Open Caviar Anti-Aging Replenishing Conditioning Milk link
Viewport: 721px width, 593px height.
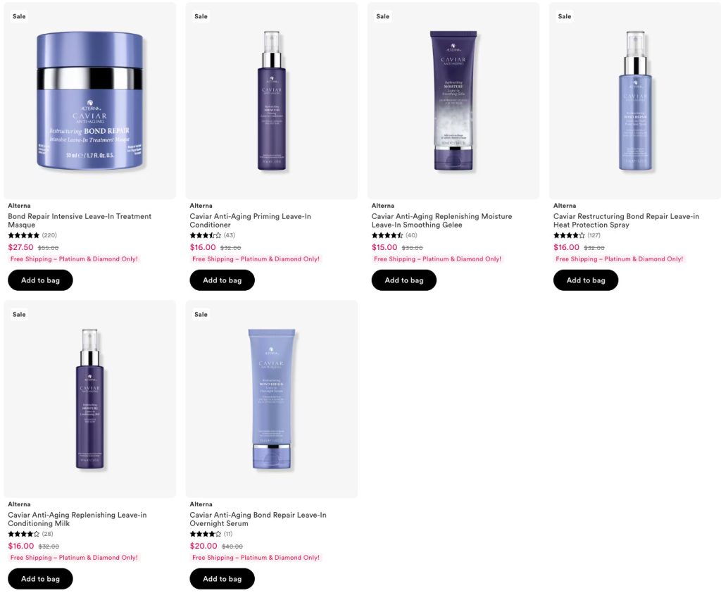[x=77, y=519]
